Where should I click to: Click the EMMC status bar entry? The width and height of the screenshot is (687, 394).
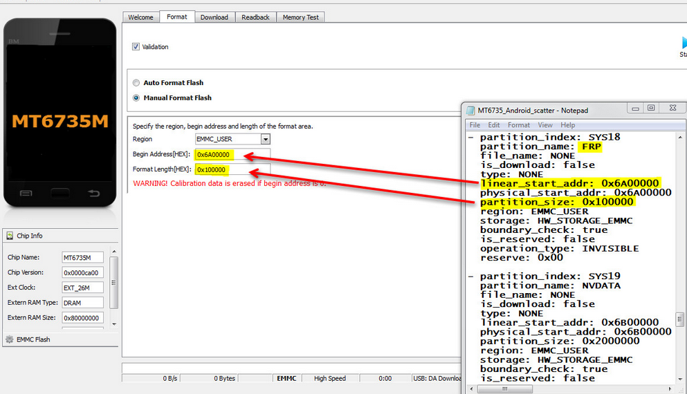click(x=286, y=378)
